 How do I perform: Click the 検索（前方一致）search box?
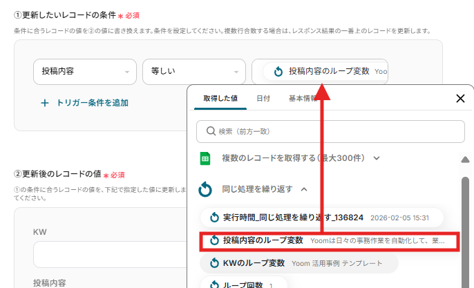pyautogui.click(x=330, y=131)
